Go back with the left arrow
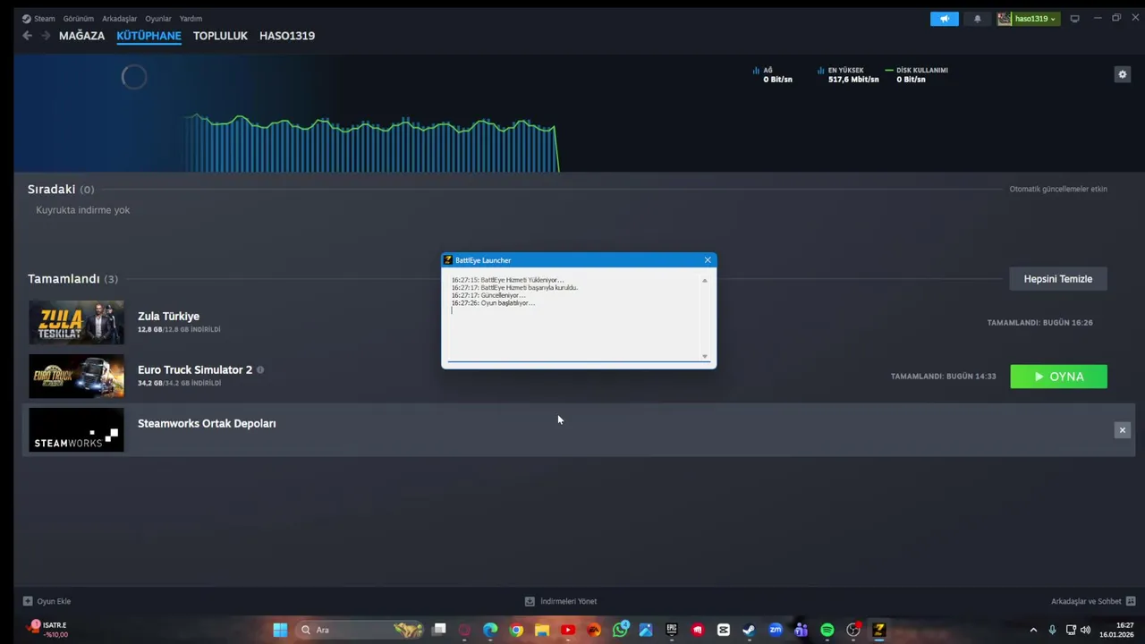Viewport: 1145px width, 644px height. pyautogui.click(x=27, y=36)
